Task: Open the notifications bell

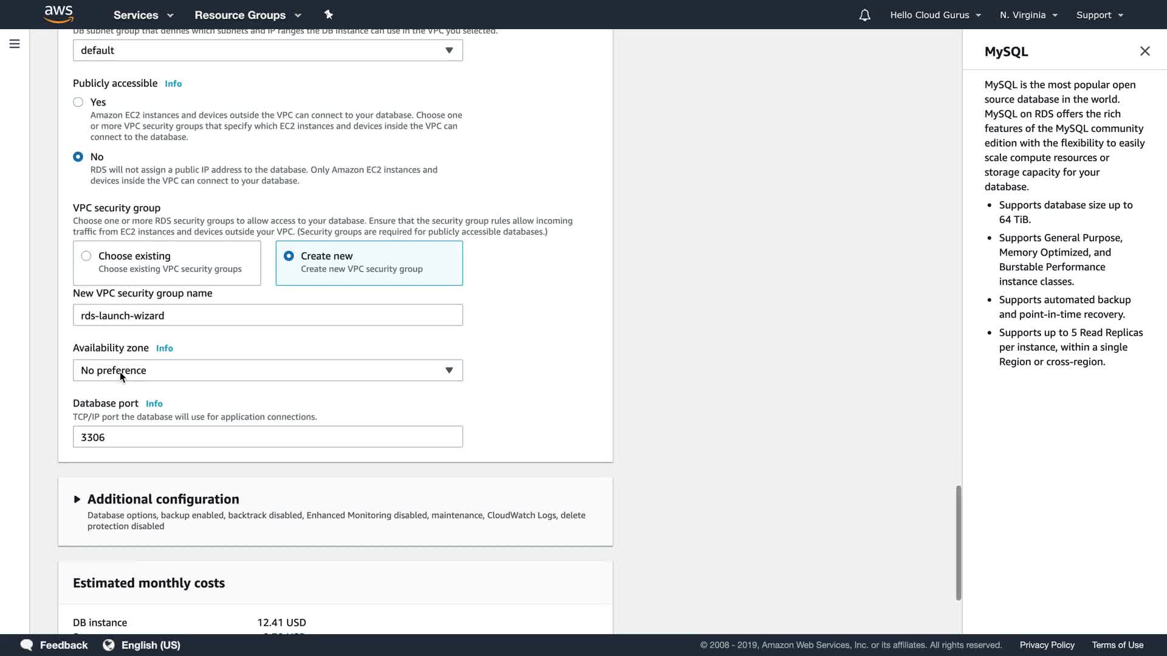Action: pyautogui.click(x=864, y=15)
